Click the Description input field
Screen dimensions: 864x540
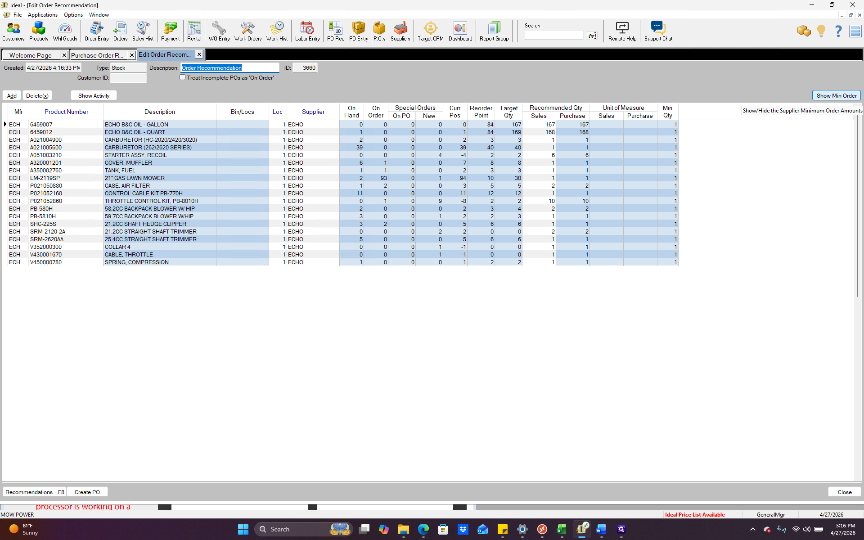coord(230,68)
